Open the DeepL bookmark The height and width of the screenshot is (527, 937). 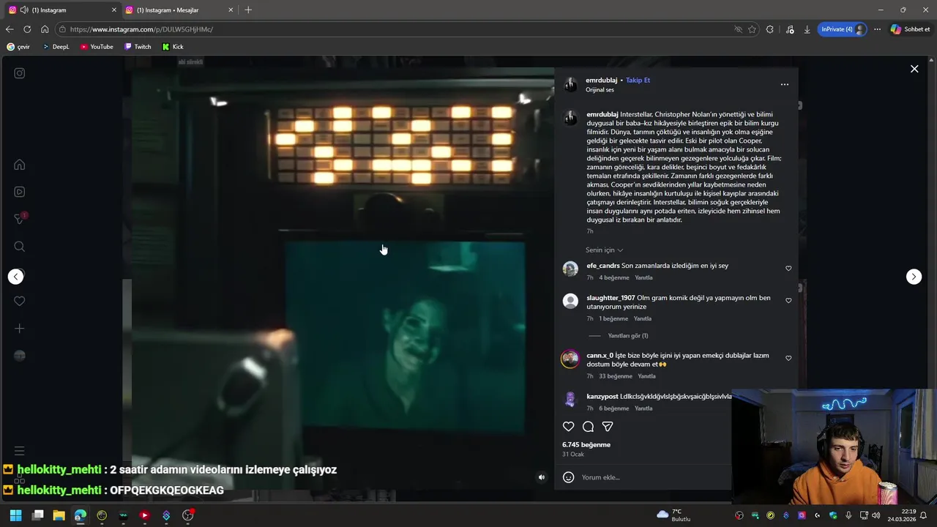[x=56, y=47]
